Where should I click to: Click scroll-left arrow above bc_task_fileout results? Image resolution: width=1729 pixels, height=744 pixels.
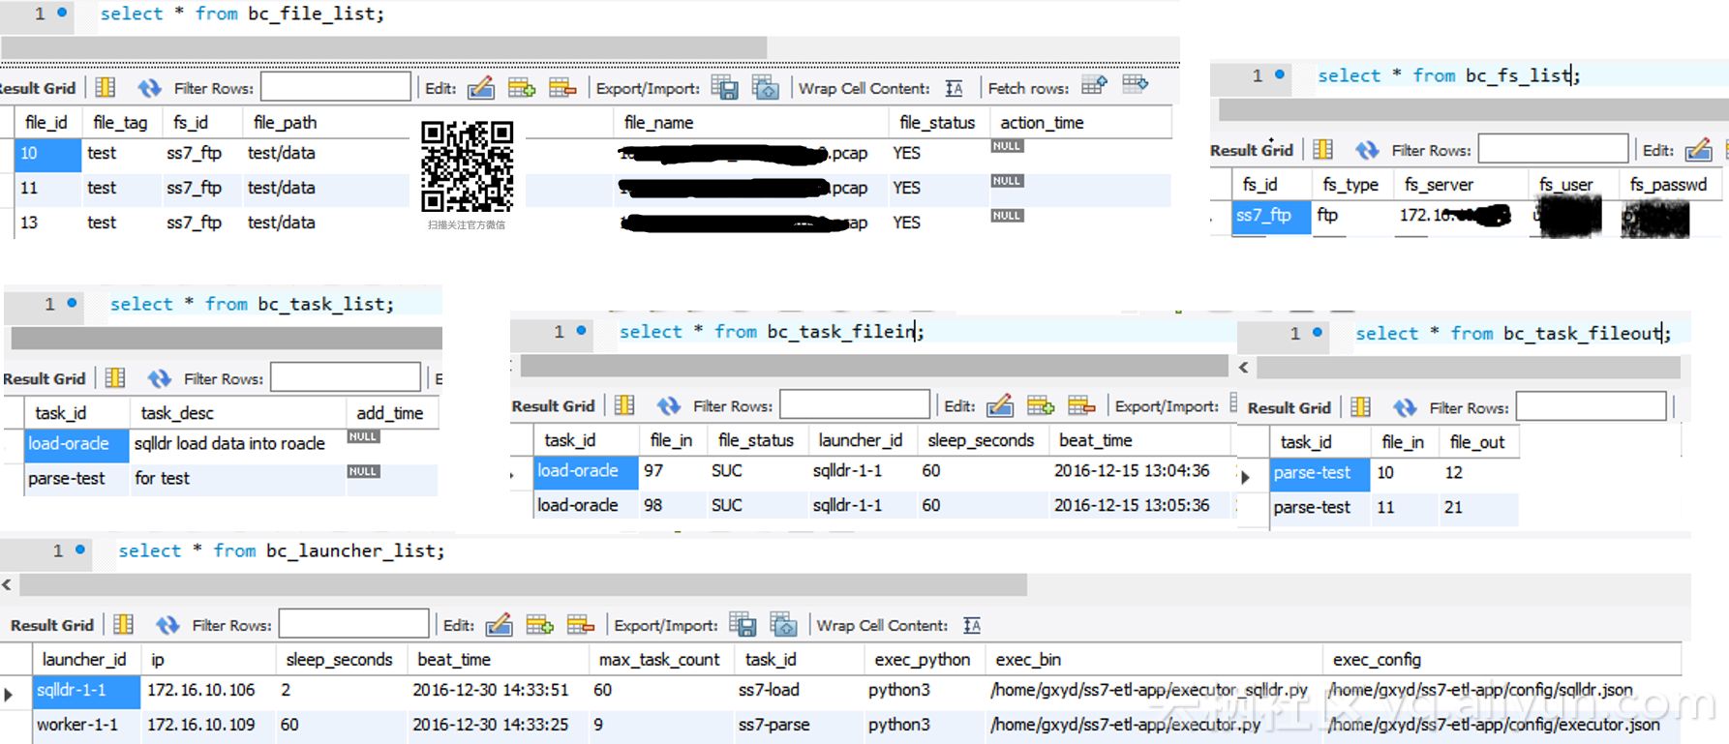click(x=1244, y=367)
